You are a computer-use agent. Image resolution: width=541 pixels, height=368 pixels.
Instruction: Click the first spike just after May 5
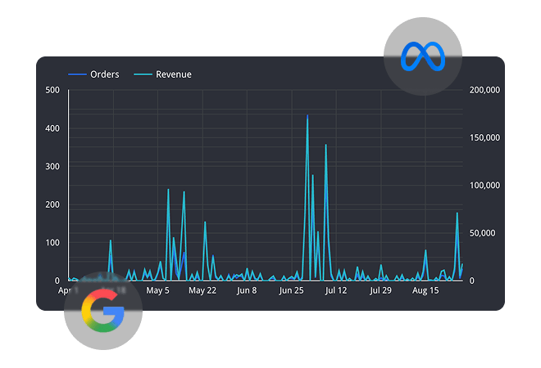tap(168, 190)
